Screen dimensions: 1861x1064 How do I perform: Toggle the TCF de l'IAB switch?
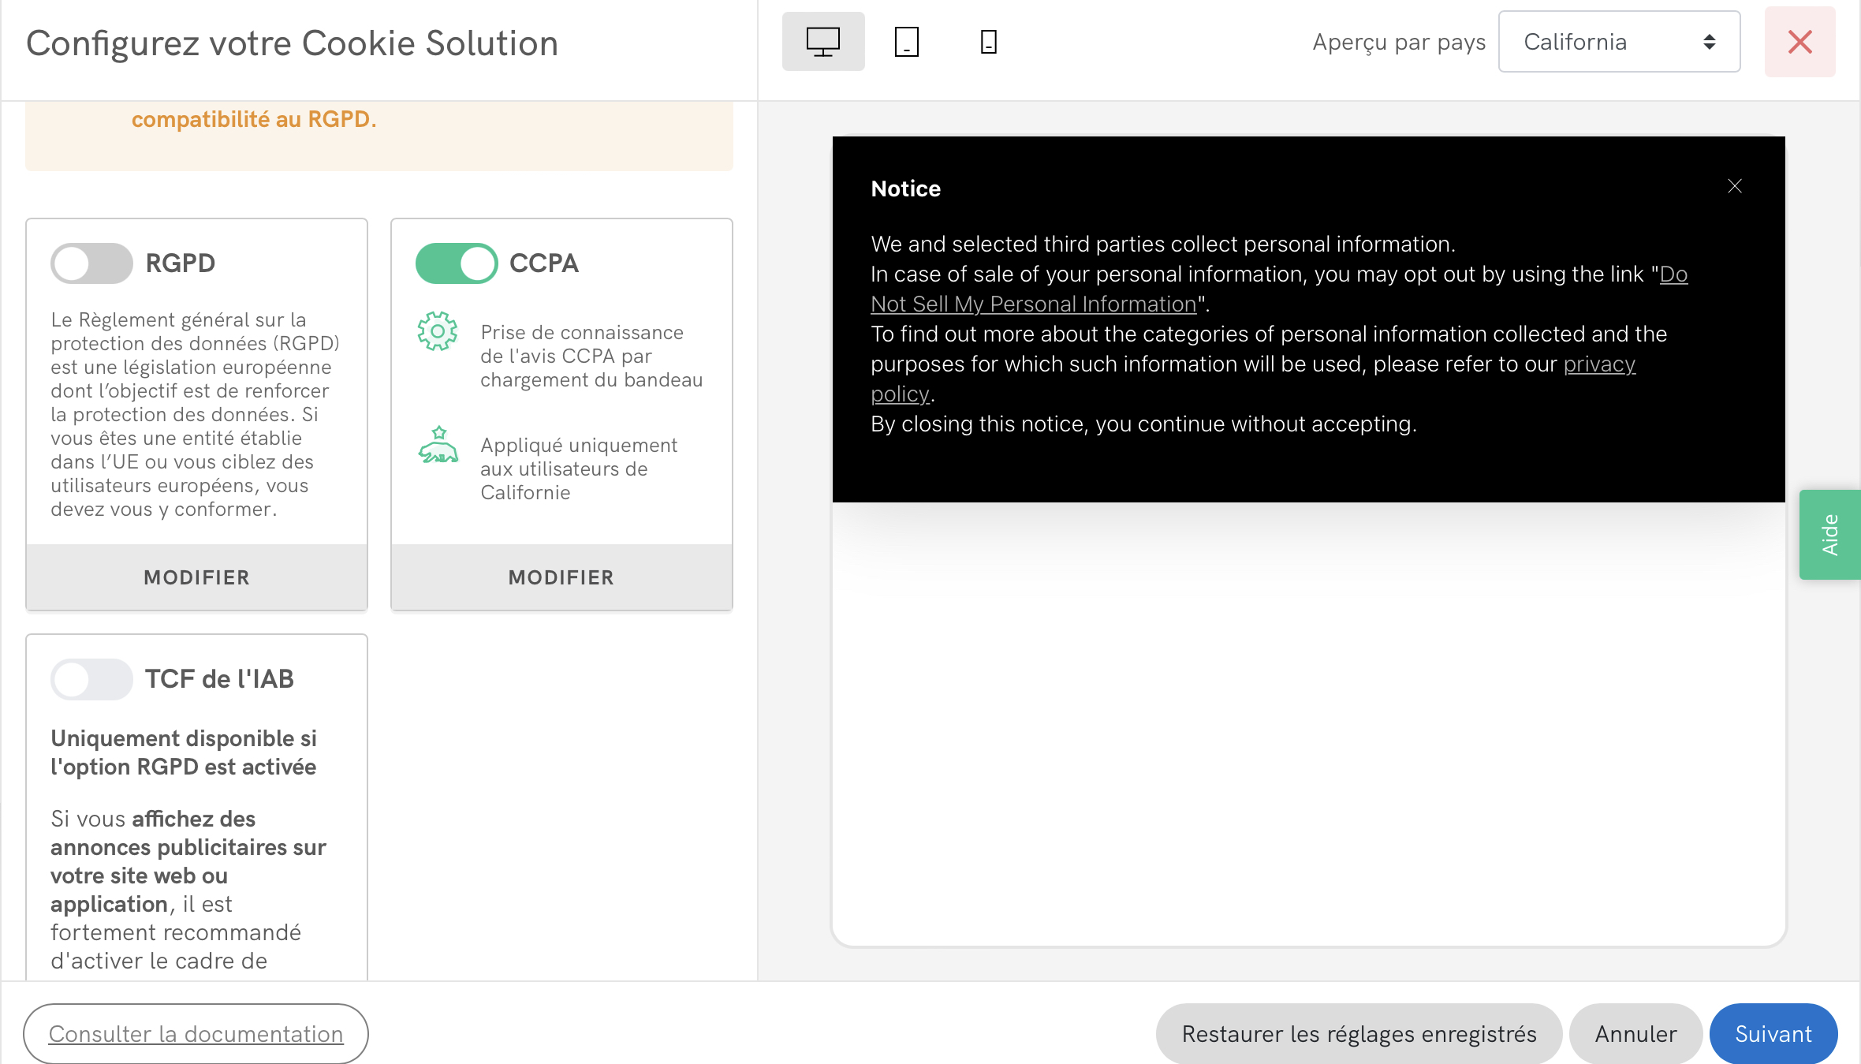click(x=91, y=679)
